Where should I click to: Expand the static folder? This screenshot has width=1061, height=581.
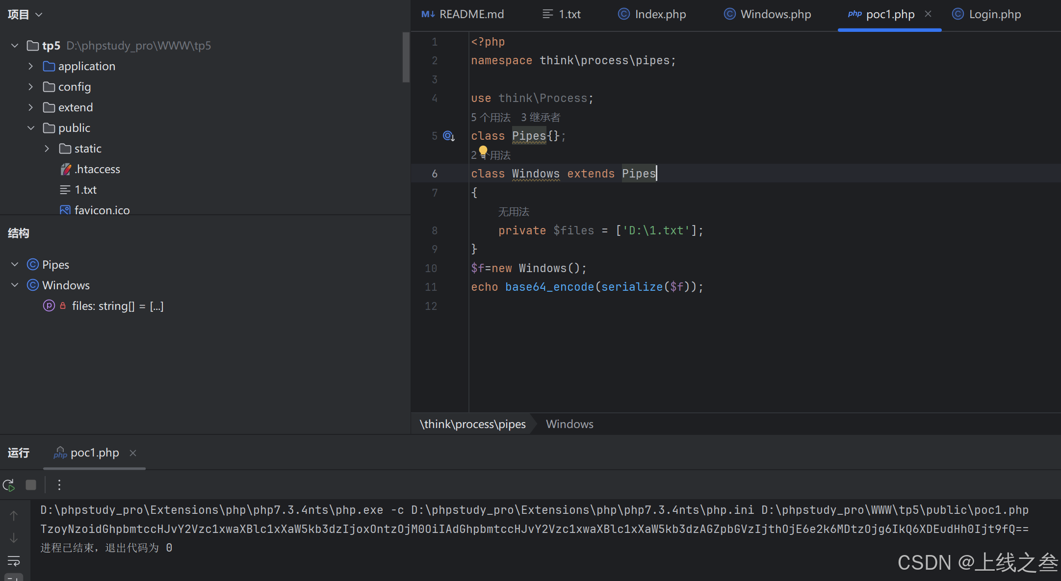[47, 149]
